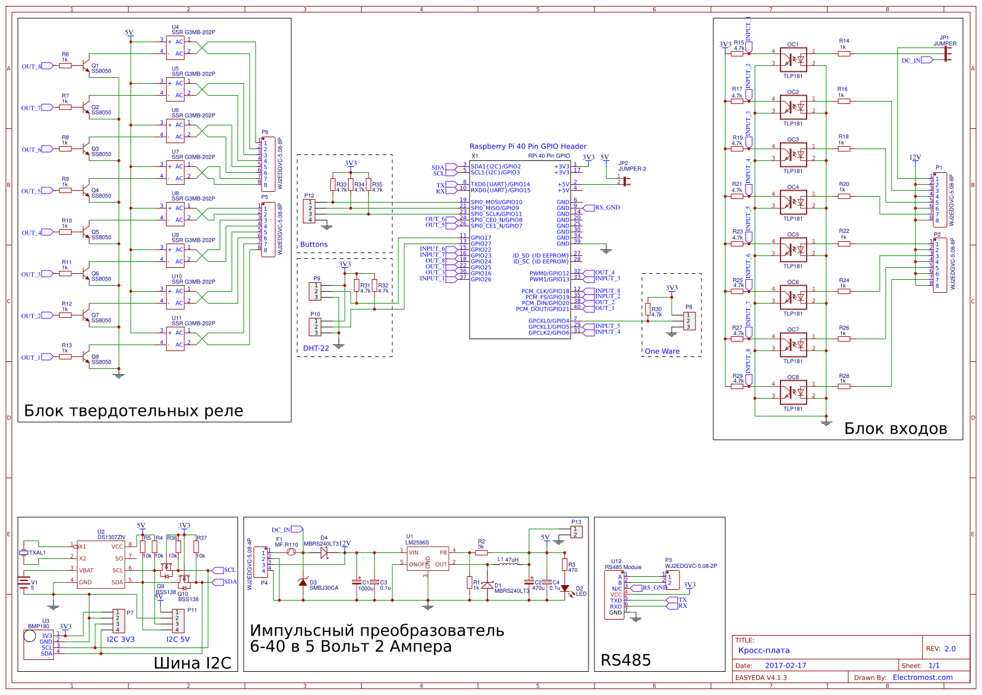
Task: Select the fuse F1 MF-R110 symbol
Action: (x=292, y=551)
